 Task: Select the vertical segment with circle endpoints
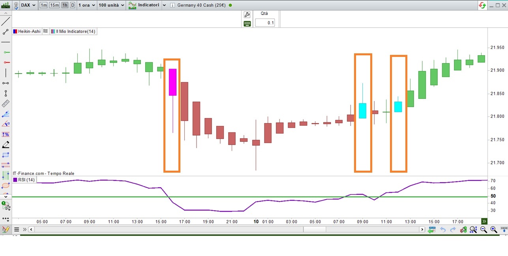(6, 93)
